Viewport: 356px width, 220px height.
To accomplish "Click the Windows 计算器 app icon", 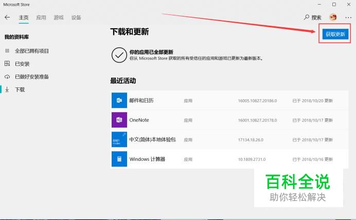I will pos(119,159).
